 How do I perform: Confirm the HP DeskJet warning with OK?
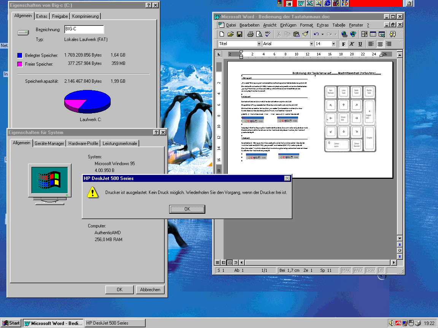coord(187,209)
